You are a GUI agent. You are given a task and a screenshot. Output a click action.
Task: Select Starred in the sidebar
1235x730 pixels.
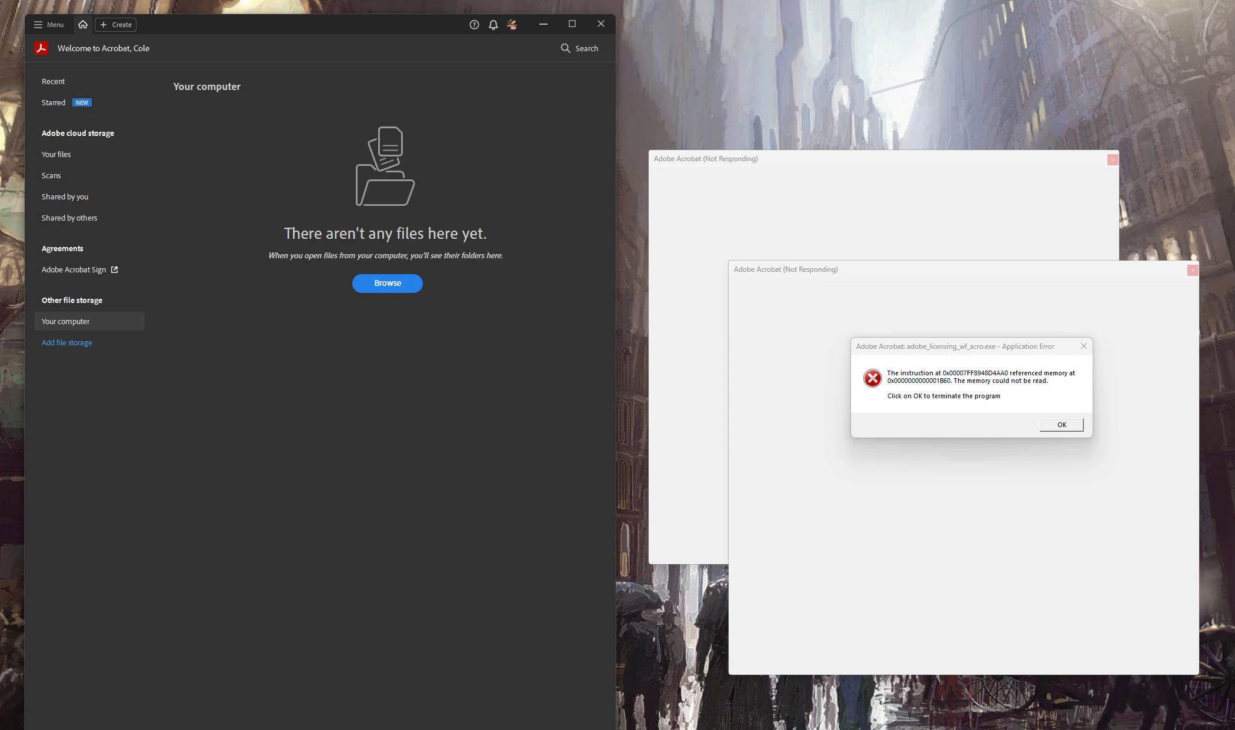[54, 102]
